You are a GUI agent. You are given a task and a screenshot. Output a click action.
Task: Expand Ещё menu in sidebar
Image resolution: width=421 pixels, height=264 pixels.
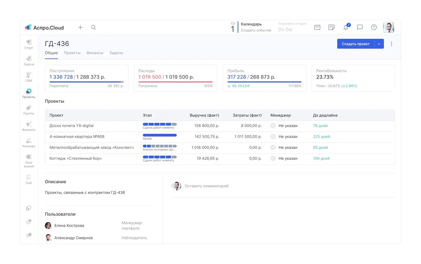click(29, 179)
